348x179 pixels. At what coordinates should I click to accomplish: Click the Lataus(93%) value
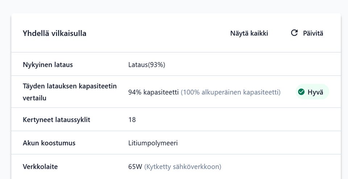coord(147,65)
